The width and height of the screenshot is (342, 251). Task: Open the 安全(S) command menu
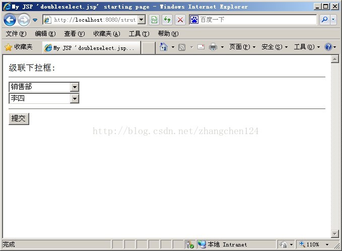pyautogui.click(x=275, y=47)
